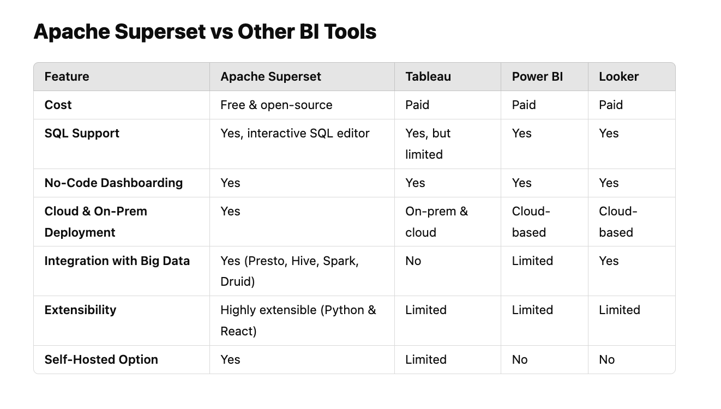This screenshot has width=721, height=409.
Task: Click the Extensibility row label
Action: (80, 310)
